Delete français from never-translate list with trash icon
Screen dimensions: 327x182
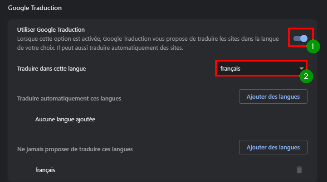coord(299,170)
